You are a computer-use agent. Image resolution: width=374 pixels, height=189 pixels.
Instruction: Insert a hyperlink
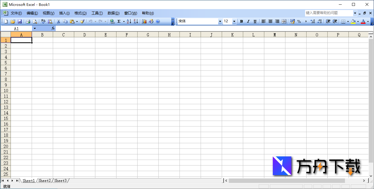pyautogui.click(x=112, y=21)
